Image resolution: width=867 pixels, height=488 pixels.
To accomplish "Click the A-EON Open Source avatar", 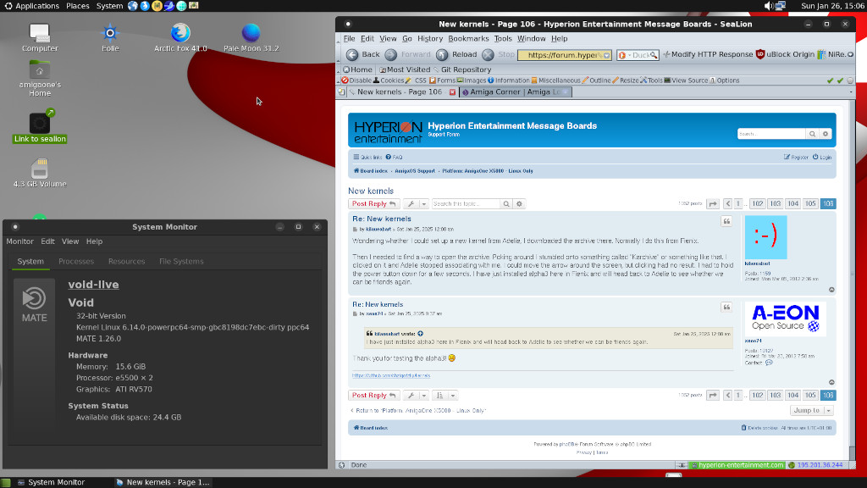I will click(x=785, y=319).
